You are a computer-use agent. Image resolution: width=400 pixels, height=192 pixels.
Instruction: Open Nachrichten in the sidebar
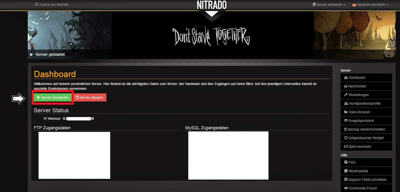(366, 86)
